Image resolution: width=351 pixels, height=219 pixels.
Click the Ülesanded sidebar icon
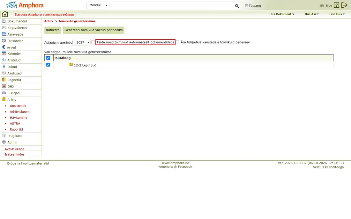4,41
